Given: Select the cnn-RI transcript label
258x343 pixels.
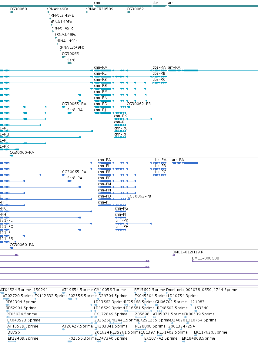Looking at the screenshot, I should [x=120, y=134].
